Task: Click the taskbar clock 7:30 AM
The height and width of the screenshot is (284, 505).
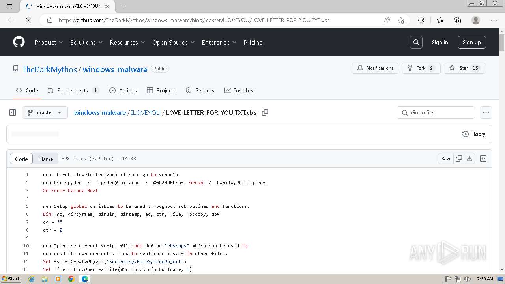Action: click(485, 279)
